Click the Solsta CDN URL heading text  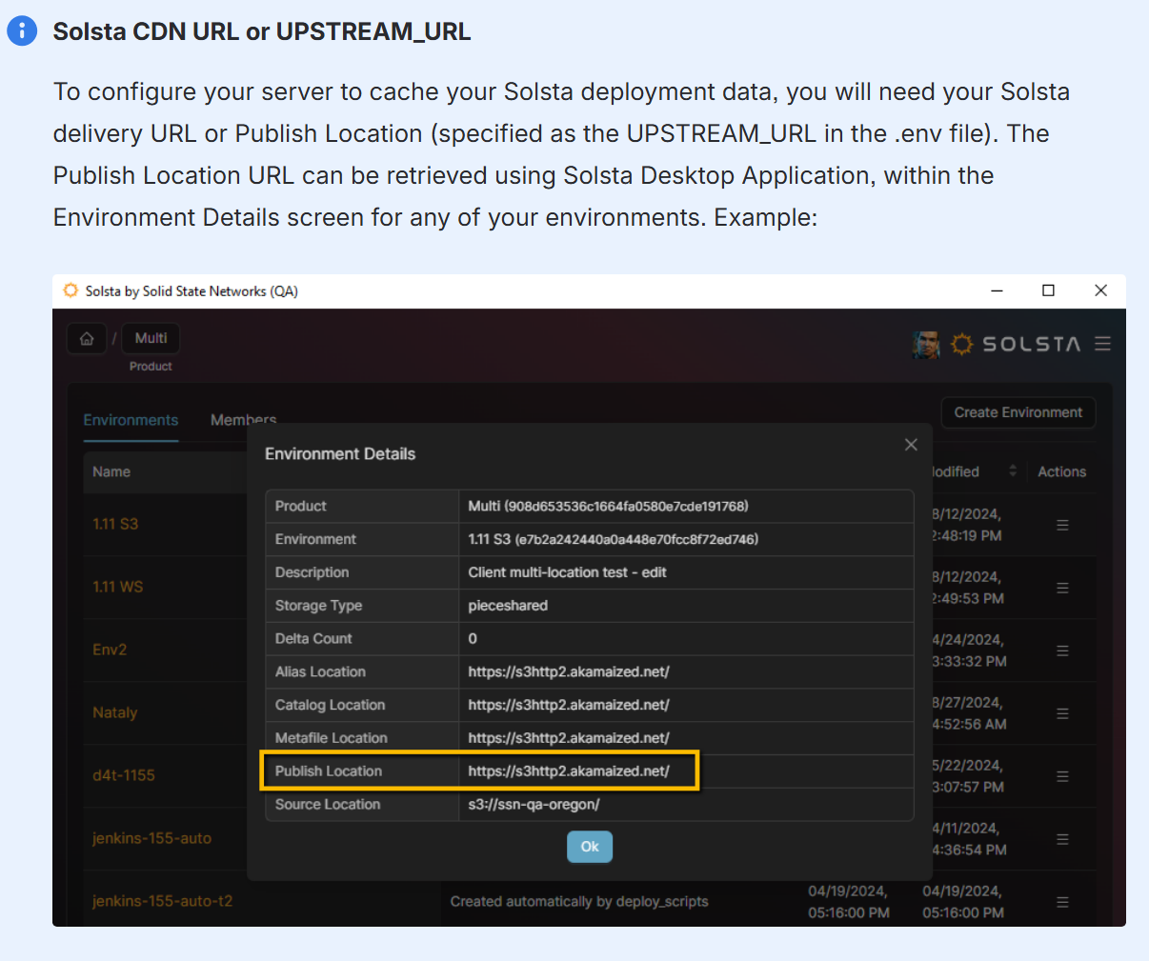262,31
